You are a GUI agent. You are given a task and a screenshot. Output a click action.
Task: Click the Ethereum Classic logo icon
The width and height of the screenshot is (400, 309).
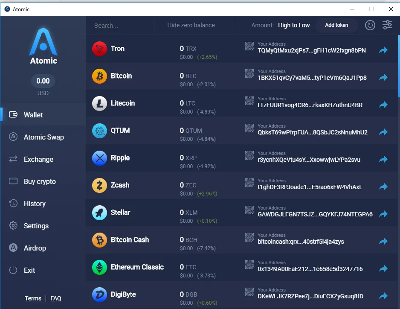pos(99,267)
